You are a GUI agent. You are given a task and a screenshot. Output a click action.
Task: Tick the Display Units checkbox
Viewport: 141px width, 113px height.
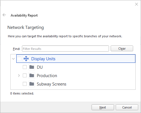(19, 59)
